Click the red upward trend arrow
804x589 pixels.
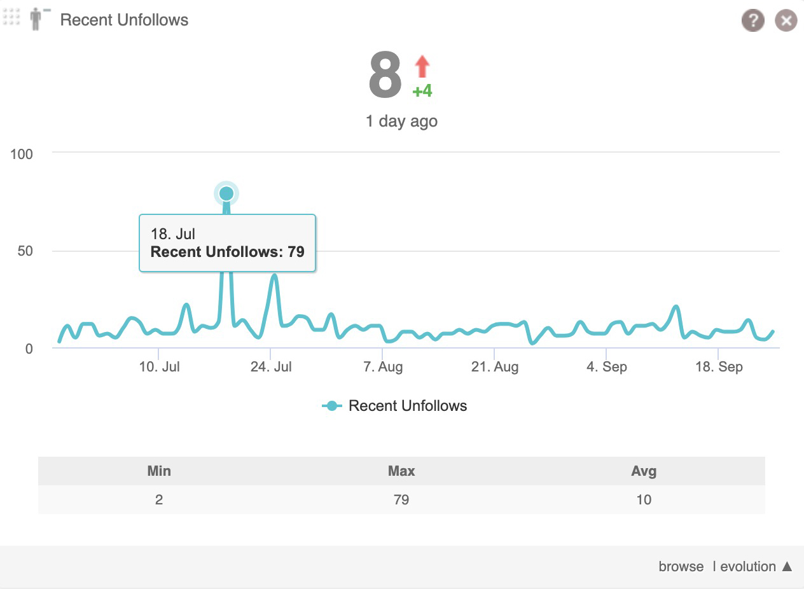coord(422,67)
